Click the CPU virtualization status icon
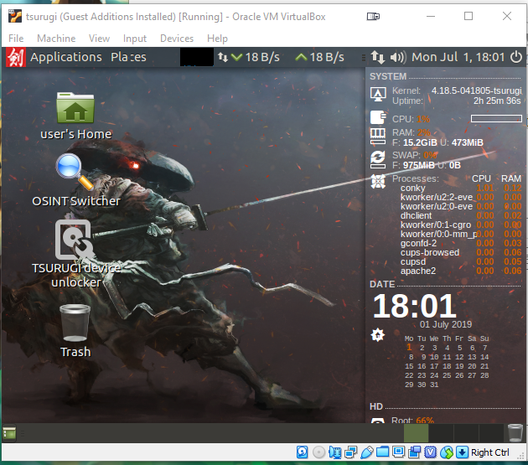 430,452
